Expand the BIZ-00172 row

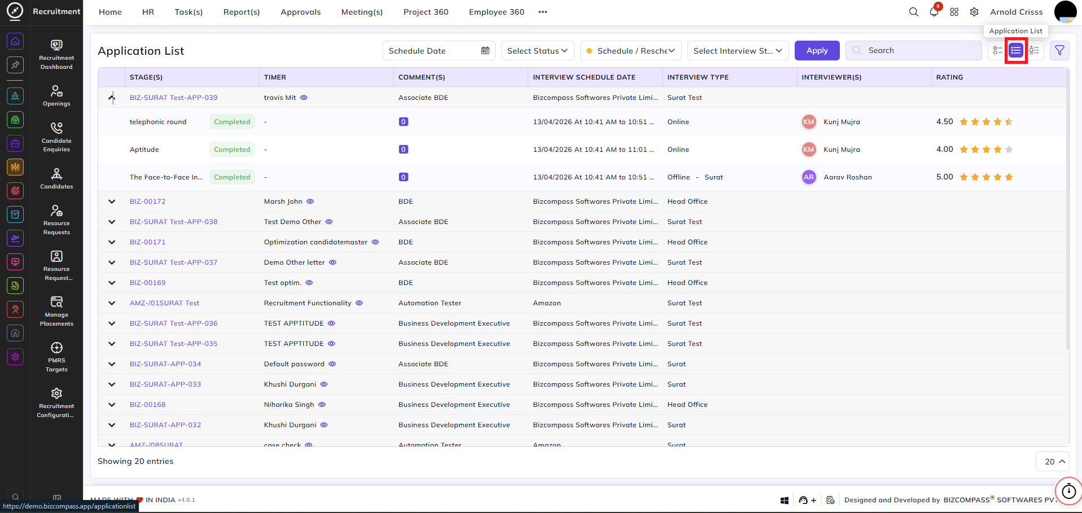[112, 201]
